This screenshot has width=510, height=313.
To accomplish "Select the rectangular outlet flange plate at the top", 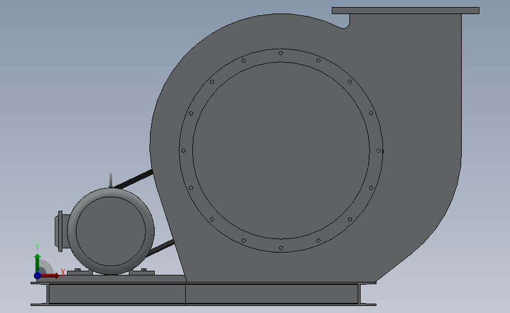I will (405, 11).
